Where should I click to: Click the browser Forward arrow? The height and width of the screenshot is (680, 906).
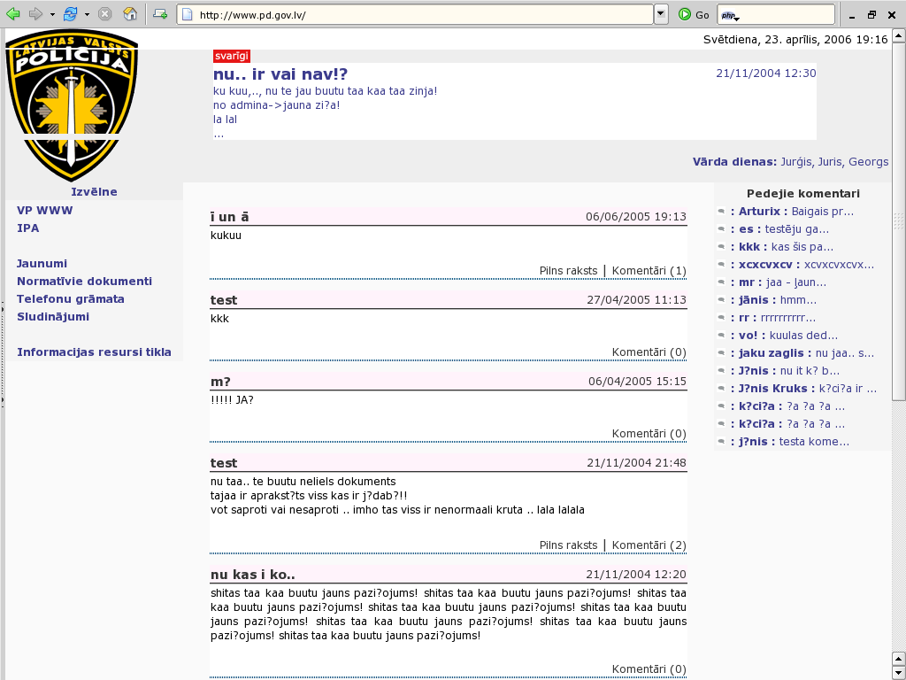click(x=35, y=14)
